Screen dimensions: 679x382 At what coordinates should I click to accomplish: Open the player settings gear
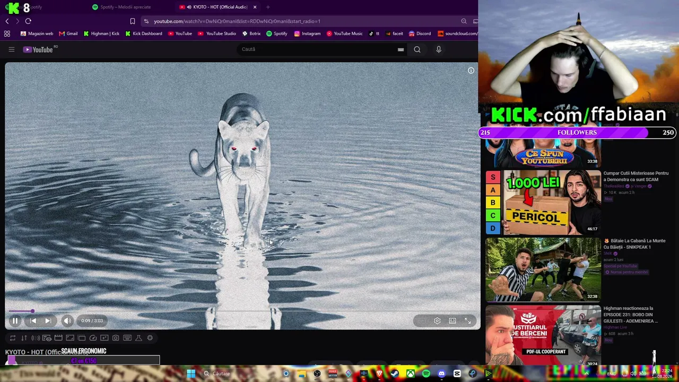437,320
